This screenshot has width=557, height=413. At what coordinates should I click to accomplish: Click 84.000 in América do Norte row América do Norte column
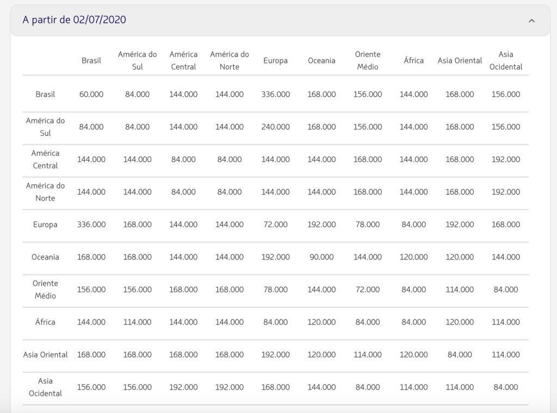point(230,192)
